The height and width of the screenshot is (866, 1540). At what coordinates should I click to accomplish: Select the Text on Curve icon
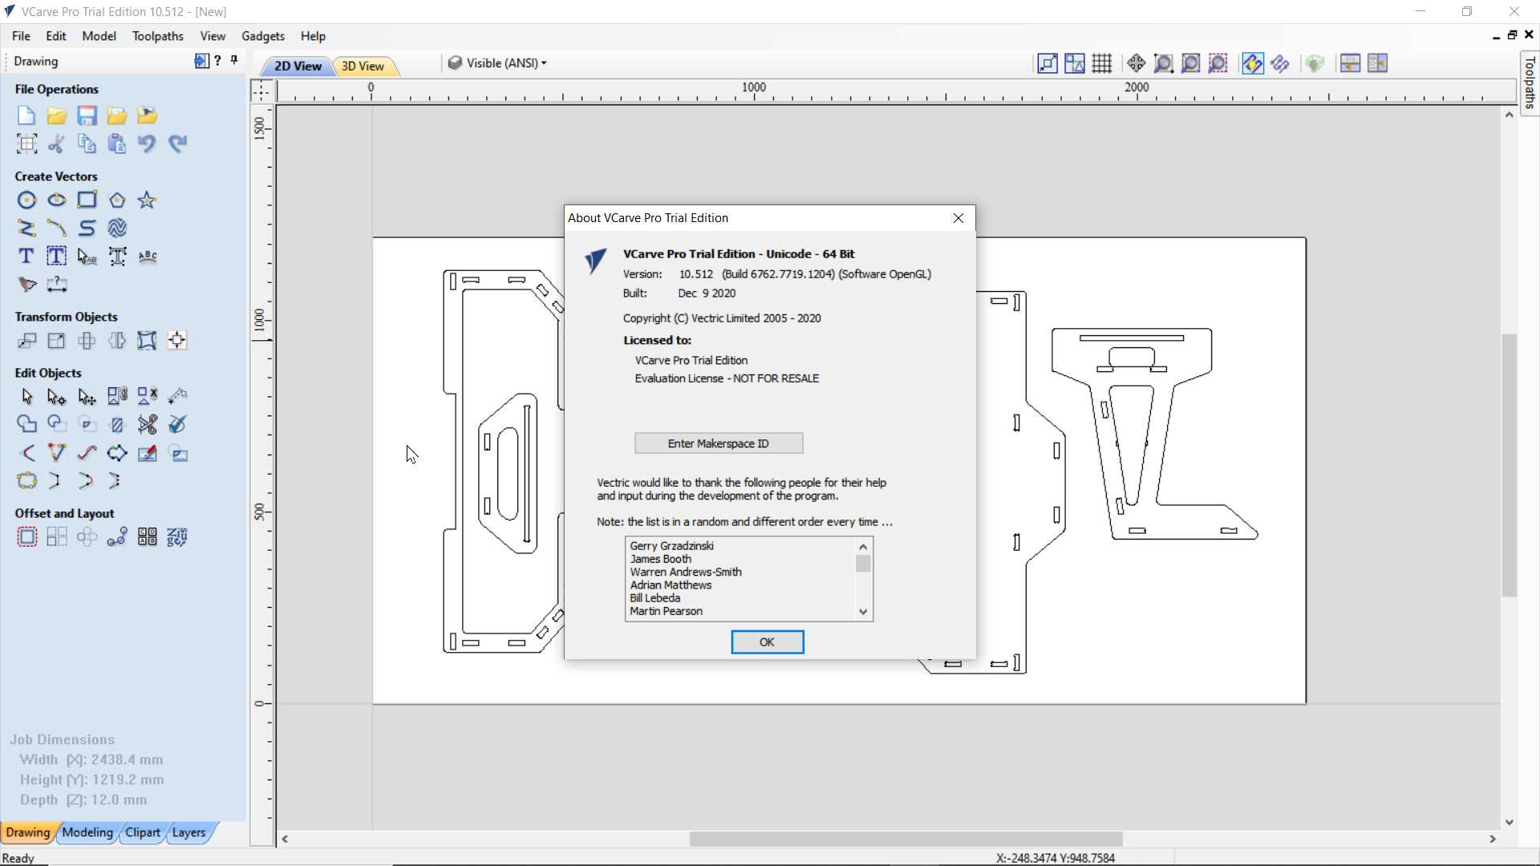pyautogui.click(x=148, y=257)
